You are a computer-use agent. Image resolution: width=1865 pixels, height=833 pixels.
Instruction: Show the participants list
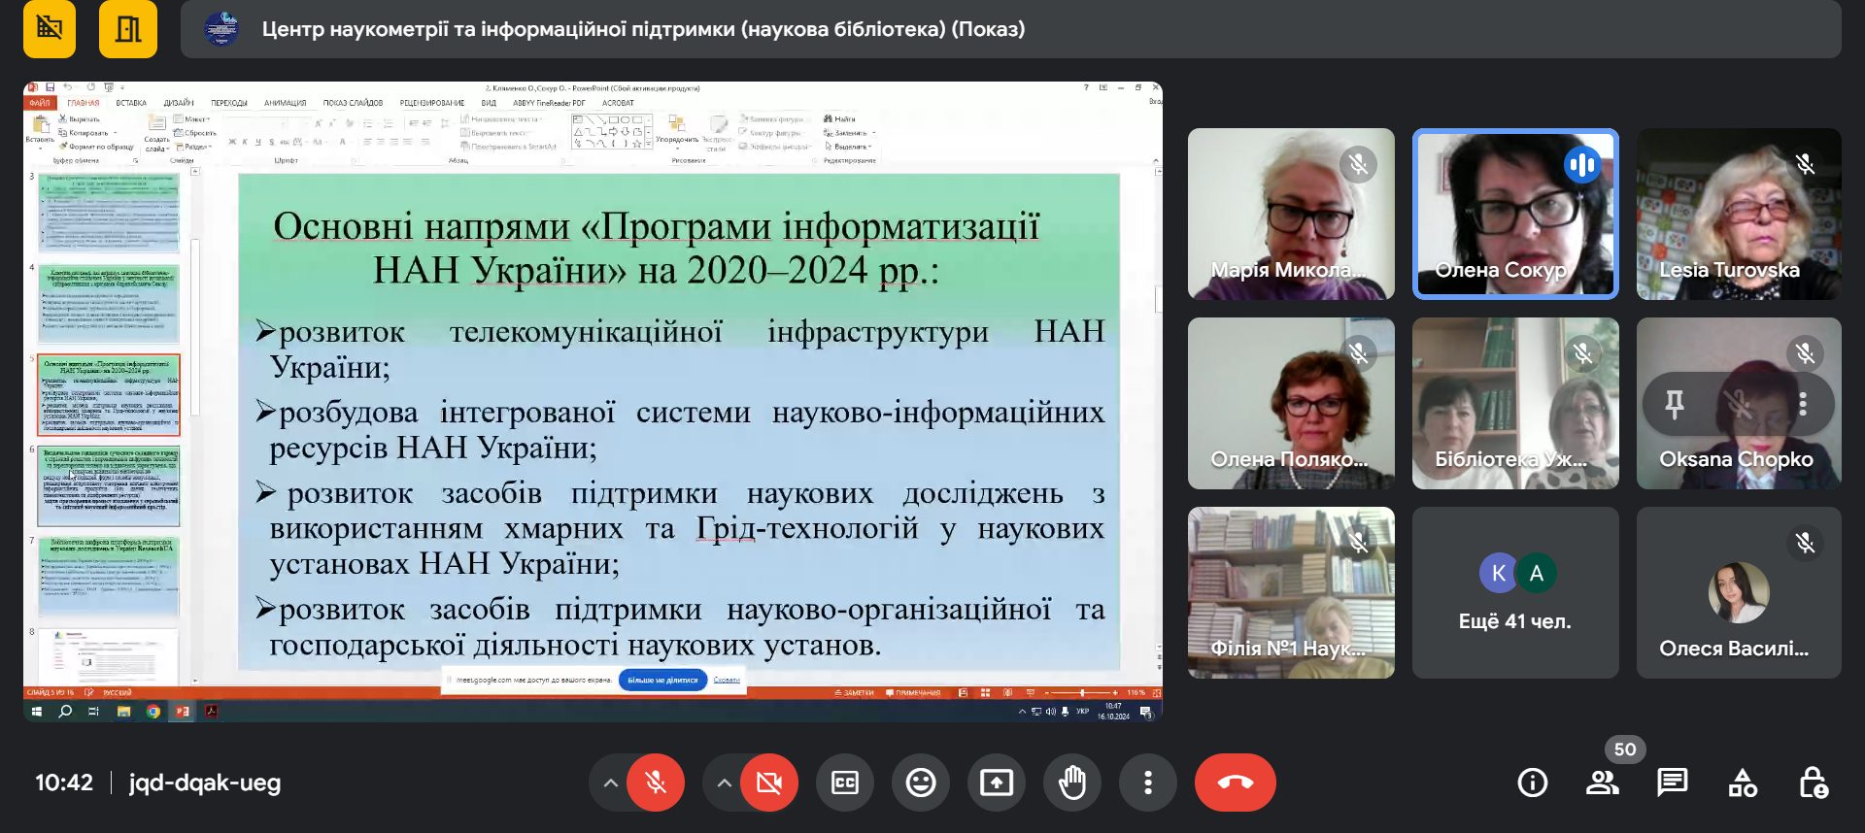coord(1602,783)
